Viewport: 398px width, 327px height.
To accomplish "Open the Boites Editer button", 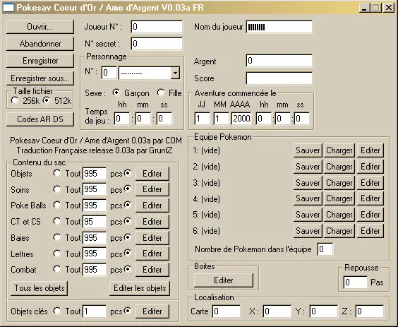I will [224, 280].
